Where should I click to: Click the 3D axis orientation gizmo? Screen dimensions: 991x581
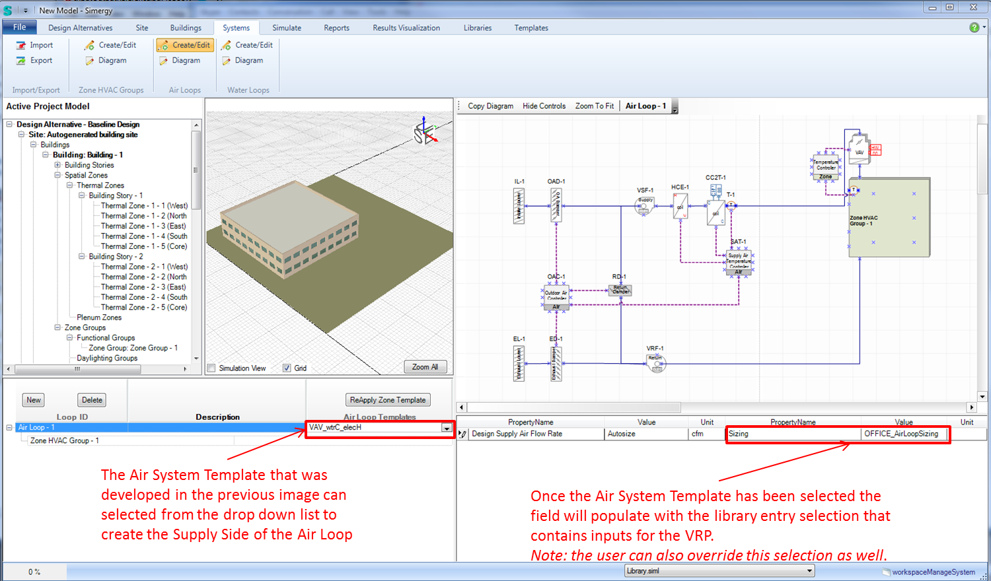pyautogui.click(x=425, y=132)
